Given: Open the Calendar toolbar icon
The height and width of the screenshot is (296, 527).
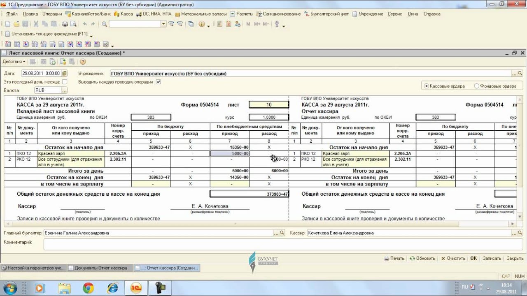Looking at the screenshot, I should pyautogui.click(x=228, y=24).
